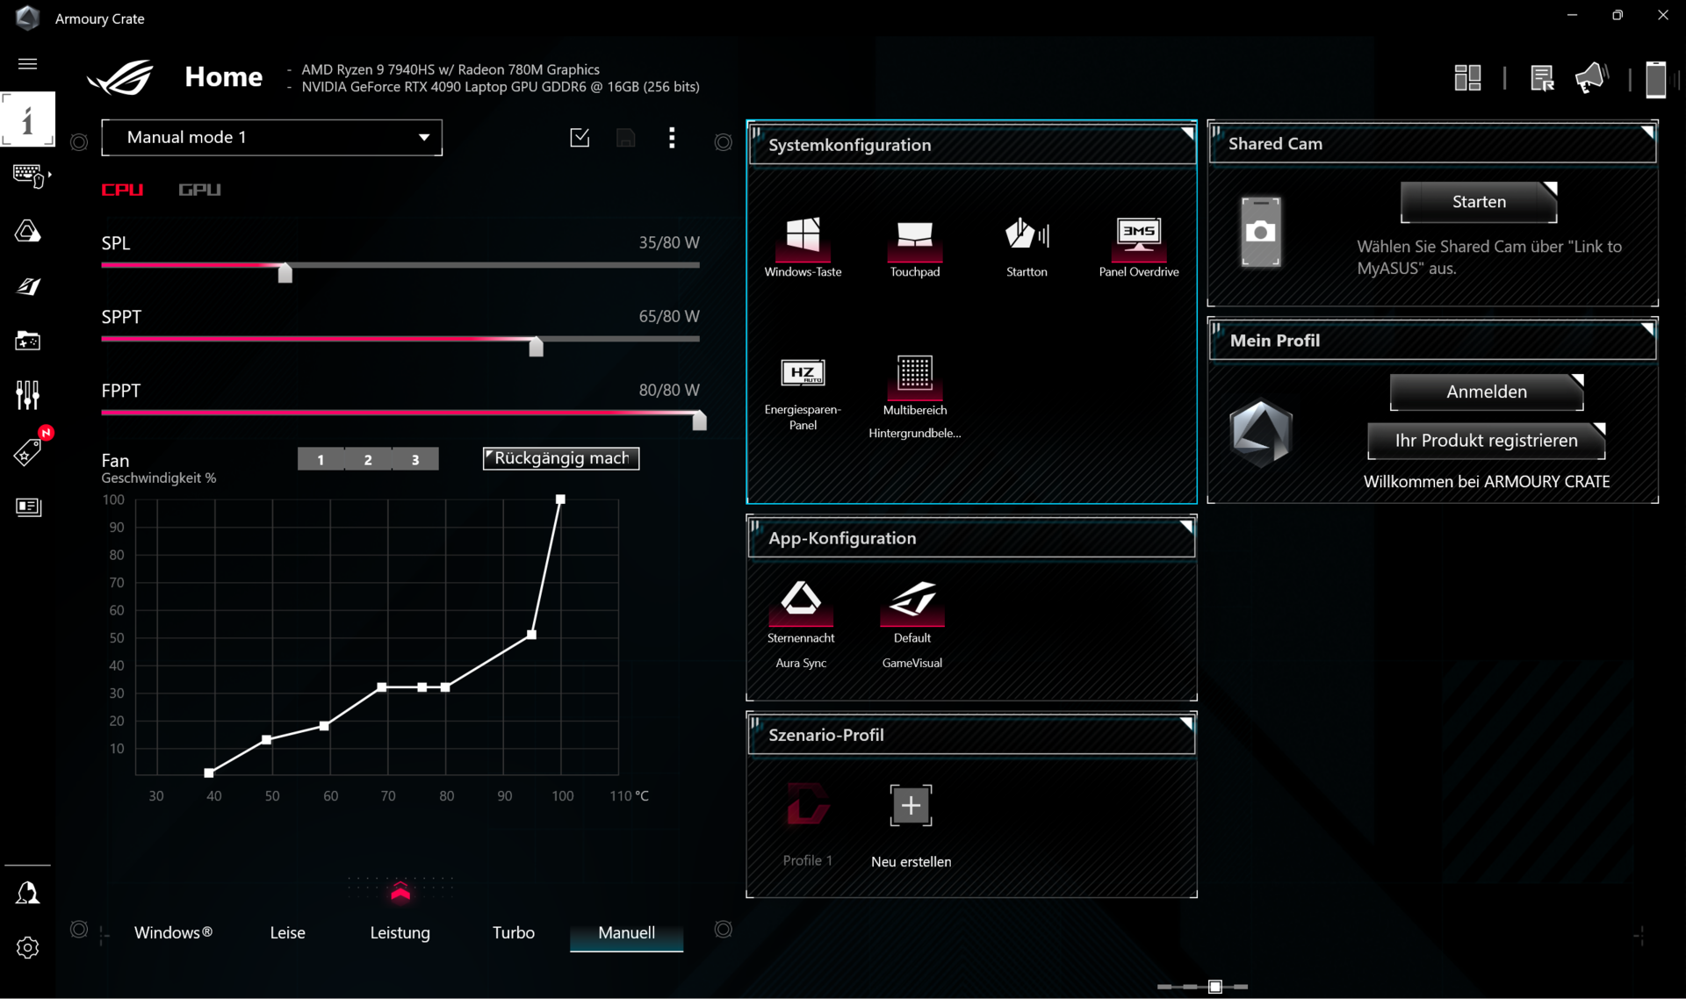This screenshot has width=1686, height=999.
Task: Open system report list icon
Action: (1542, 78)
